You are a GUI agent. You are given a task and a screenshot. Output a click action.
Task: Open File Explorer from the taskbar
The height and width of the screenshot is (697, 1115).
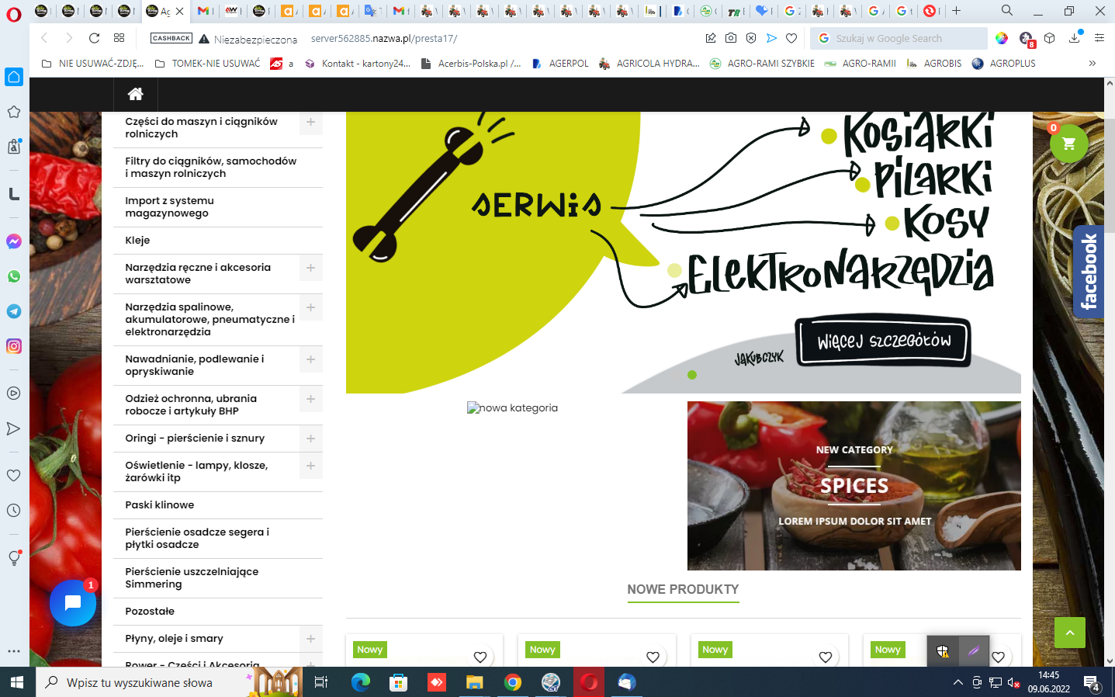pyautogui.click(x=475, y=682)
